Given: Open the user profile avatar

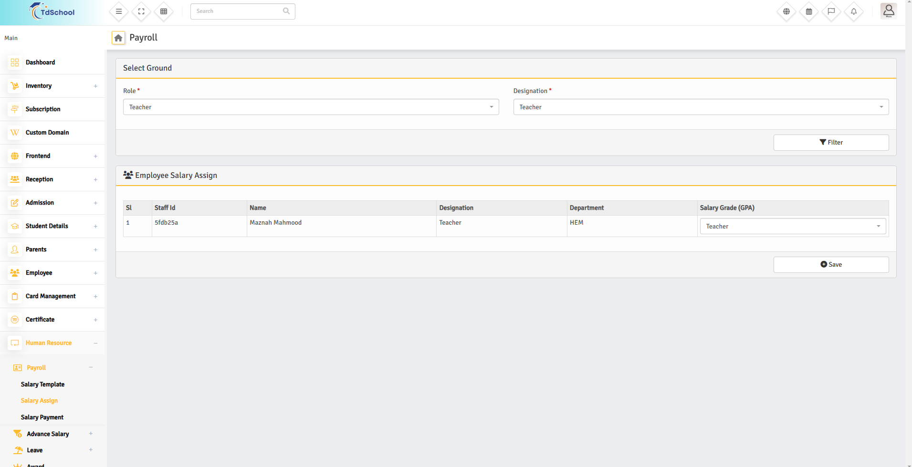Looking at the screenshot, I should click(888, 11).
